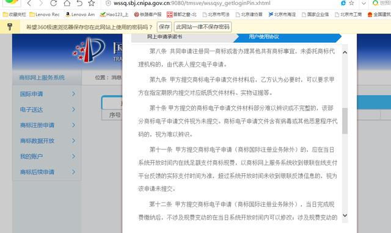The image size is (391, 233).
Task: Click the agreement scrollbar down arrow
Action: click(x=345, y=215)
